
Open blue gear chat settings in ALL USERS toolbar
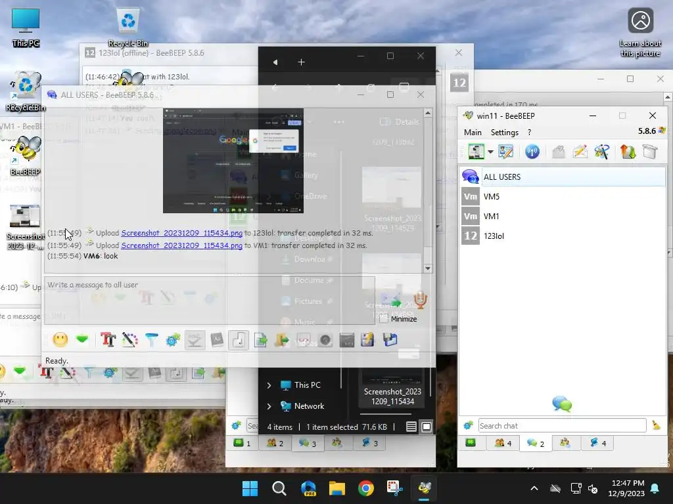click(x=173, y=340)
